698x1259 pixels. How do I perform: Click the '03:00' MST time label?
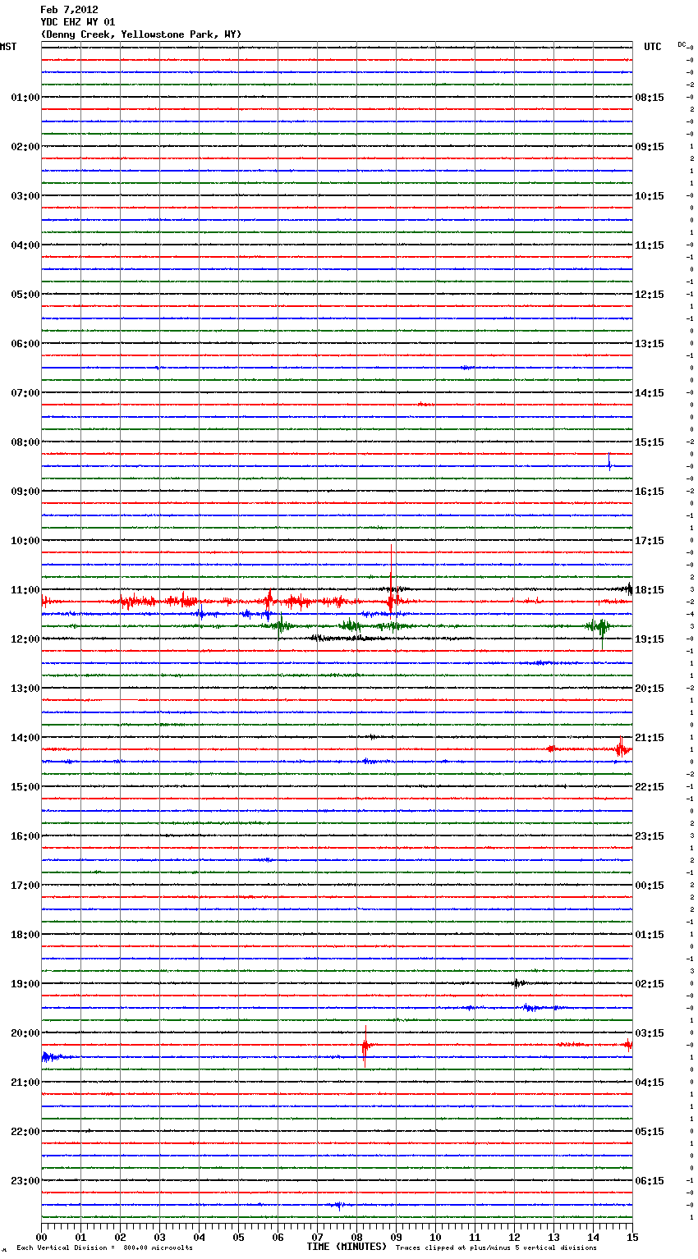coord(25,195)
